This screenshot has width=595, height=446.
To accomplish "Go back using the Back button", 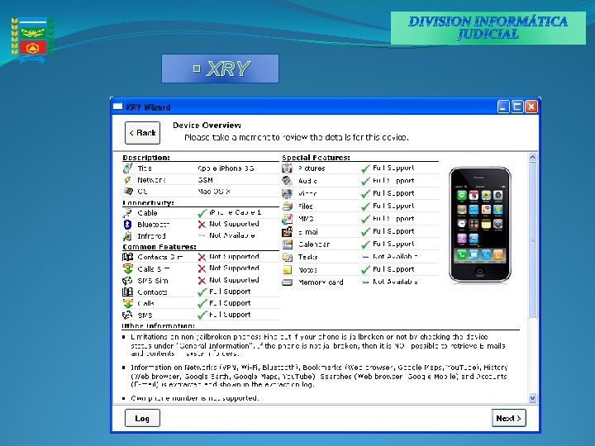I will click(x=142, y=133).
